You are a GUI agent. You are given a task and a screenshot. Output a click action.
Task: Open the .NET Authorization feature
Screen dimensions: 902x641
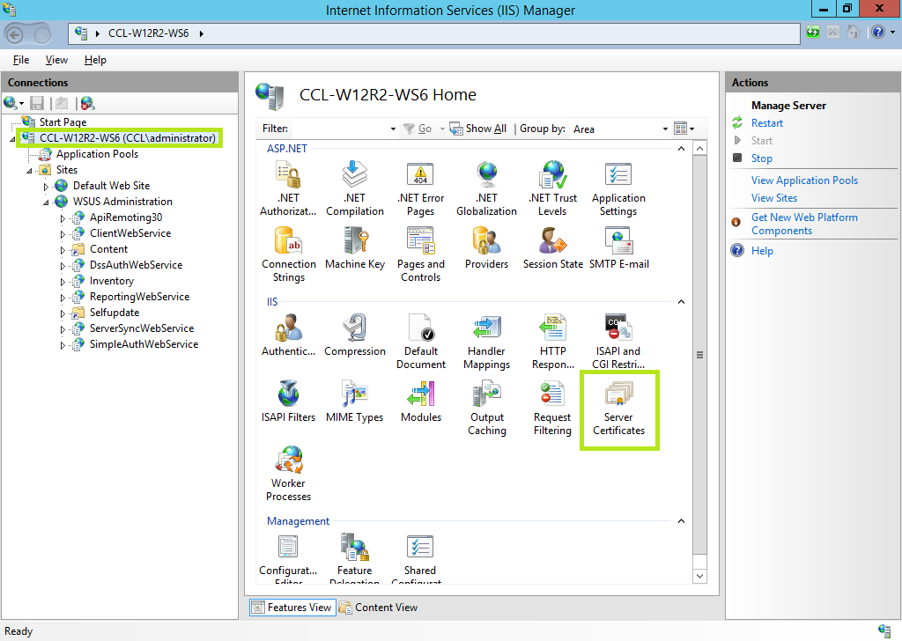pyautogui.click(x=288, y=188)
